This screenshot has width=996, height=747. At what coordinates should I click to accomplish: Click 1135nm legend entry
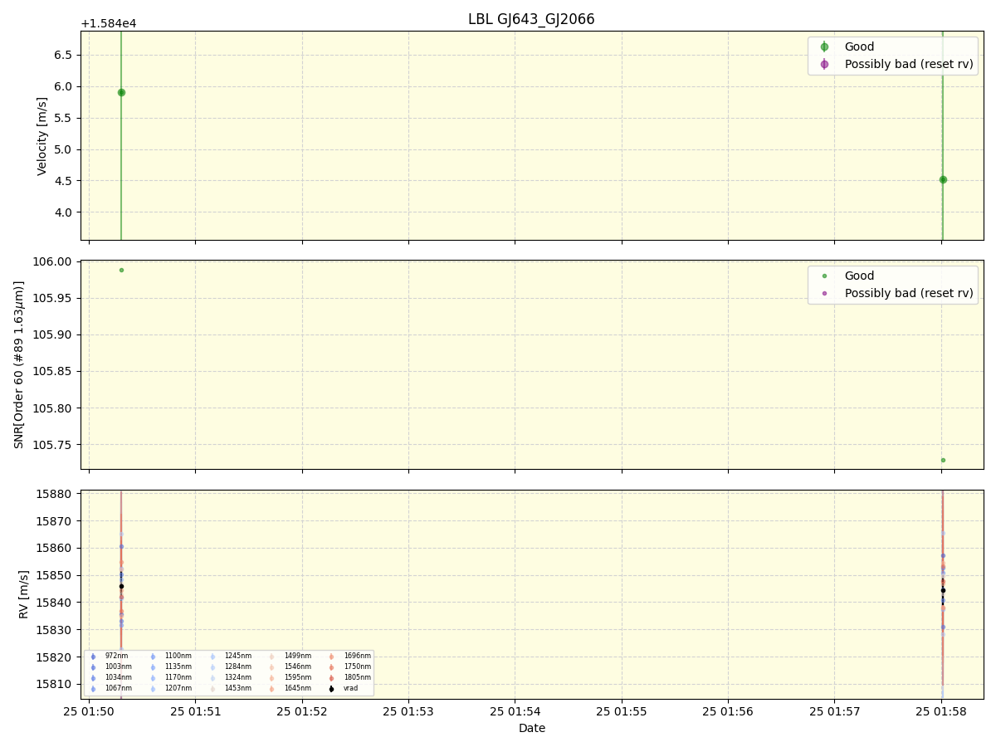pyautogui.click(x=169, y=666)
